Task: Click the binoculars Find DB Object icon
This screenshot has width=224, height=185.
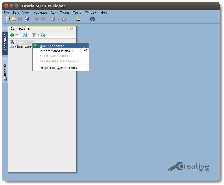Action: [92, 19]
